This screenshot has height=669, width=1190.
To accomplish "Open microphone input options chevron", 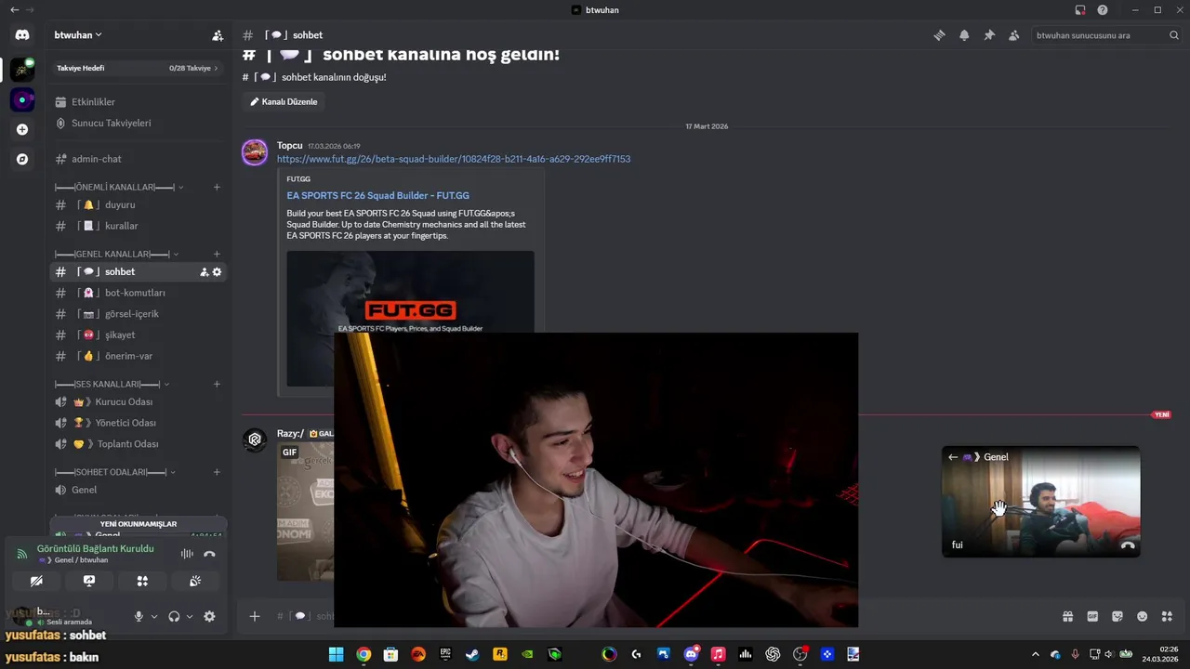I will [x=154, y=616].
